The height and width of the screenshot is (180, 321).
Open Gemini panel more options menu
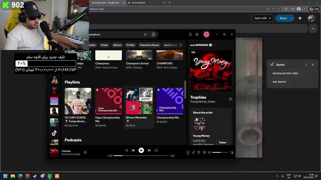306,65
